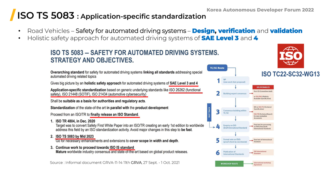Click the large step number 6

pyautogui.click(x=218, y=153)
